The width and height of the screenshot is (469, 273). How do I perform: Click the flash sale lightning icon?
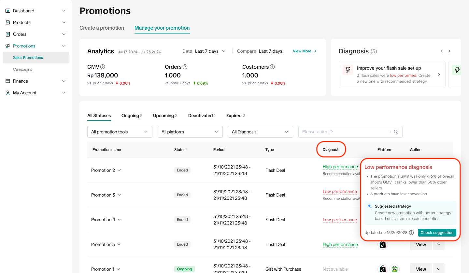pyautogui.click(x=348, y=70)
